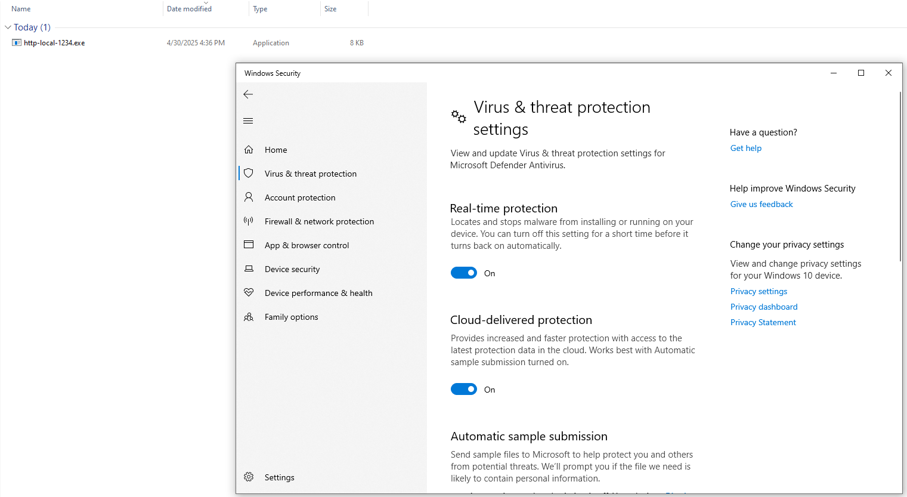Disable the Cloud-delivered protection switch

tap(463, 390)
